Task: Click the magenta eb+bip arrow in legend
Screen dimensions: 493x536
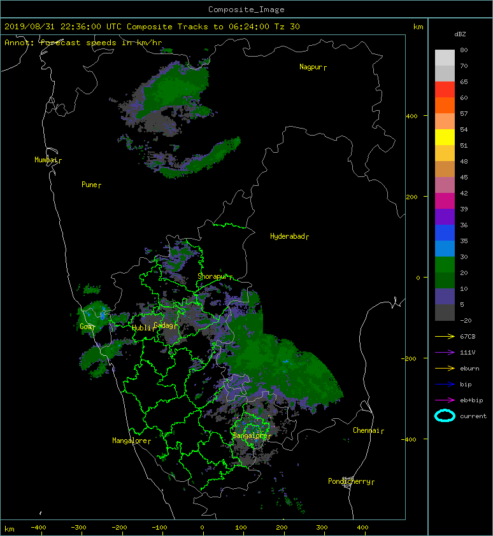Action: [445, 400]
